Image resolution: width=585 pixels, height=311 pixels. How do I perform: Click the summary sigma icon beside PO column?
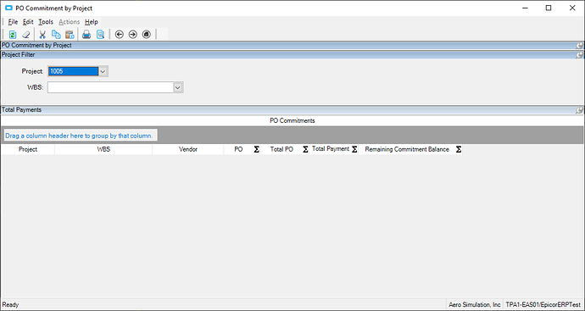pos(257,149)
